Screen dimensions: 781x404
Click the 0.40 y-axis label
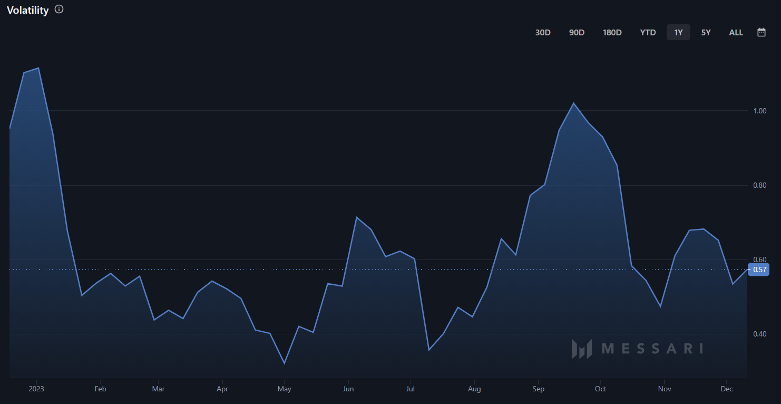[x=759, y=334]
